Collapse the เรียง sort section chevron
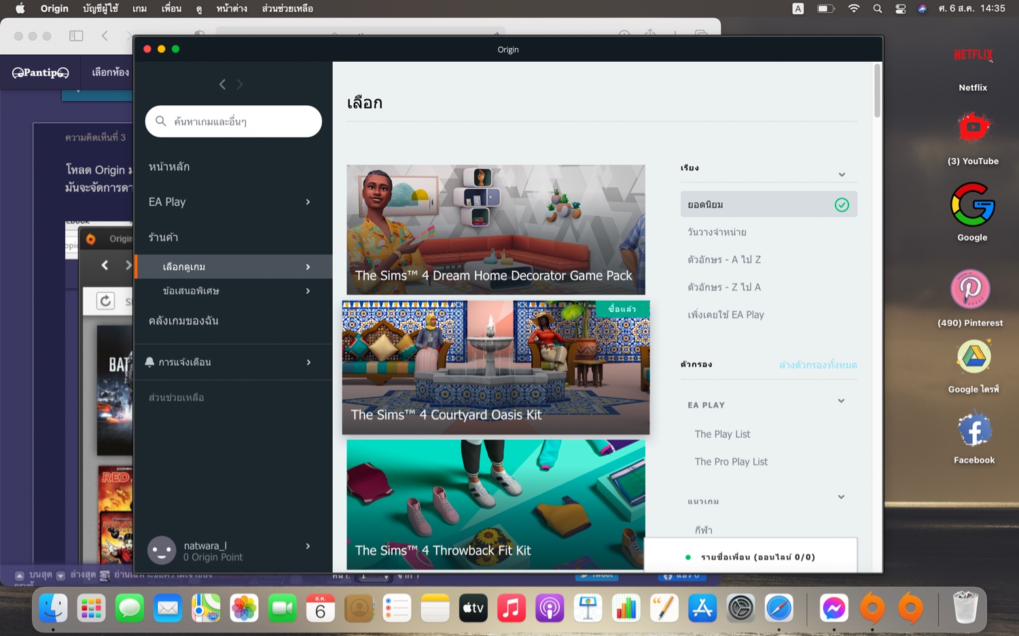This screenshot has height=636, width=1019. (x=842, y=174)
